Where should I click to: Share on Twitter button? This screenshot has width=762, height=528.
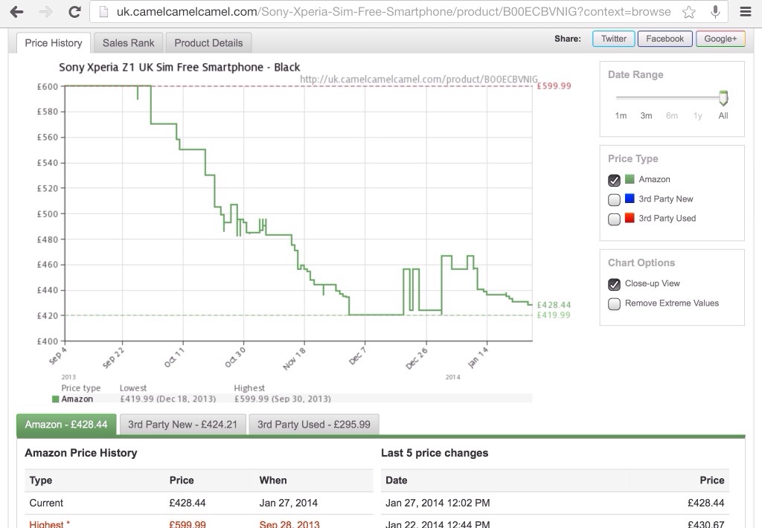point(613,39)
